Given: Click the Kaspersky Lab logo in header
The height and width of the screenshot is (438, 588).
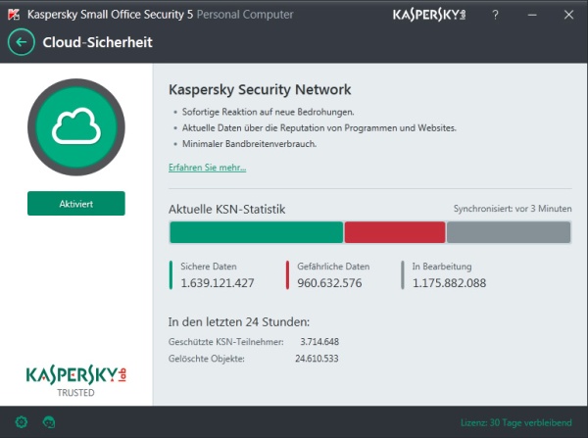Looking at the screenshot, I should pos(429,15).
